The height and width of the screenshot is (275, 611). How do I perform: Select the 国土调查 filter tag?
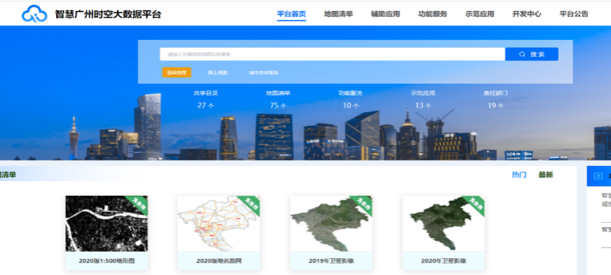pyautogui.click(x=218, y=73)
